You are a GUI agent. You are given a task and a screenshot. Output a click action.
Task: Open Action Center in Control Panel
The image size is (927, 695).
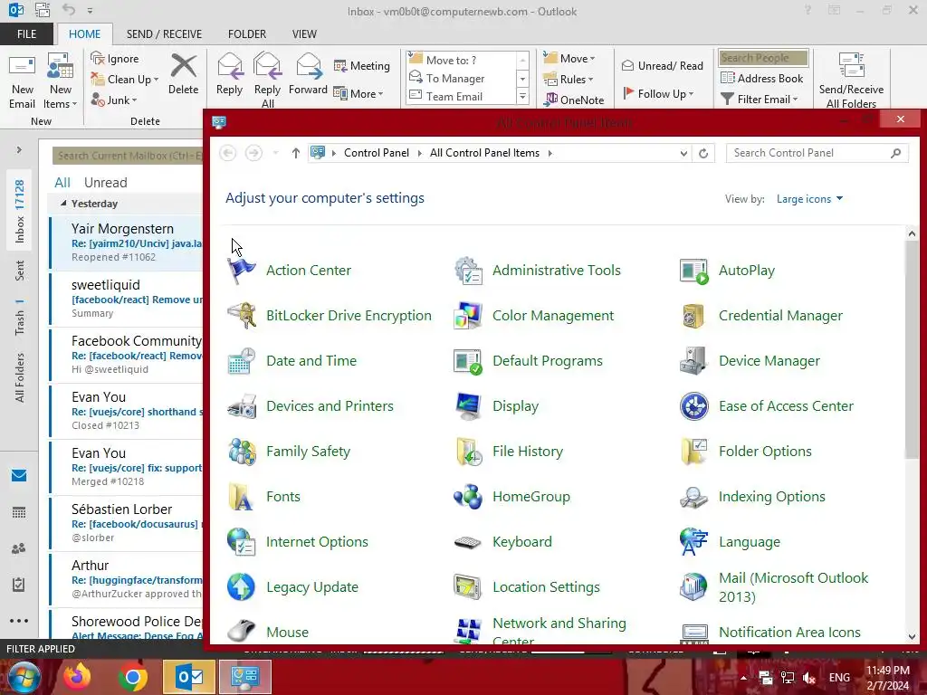tap(290, 270)
